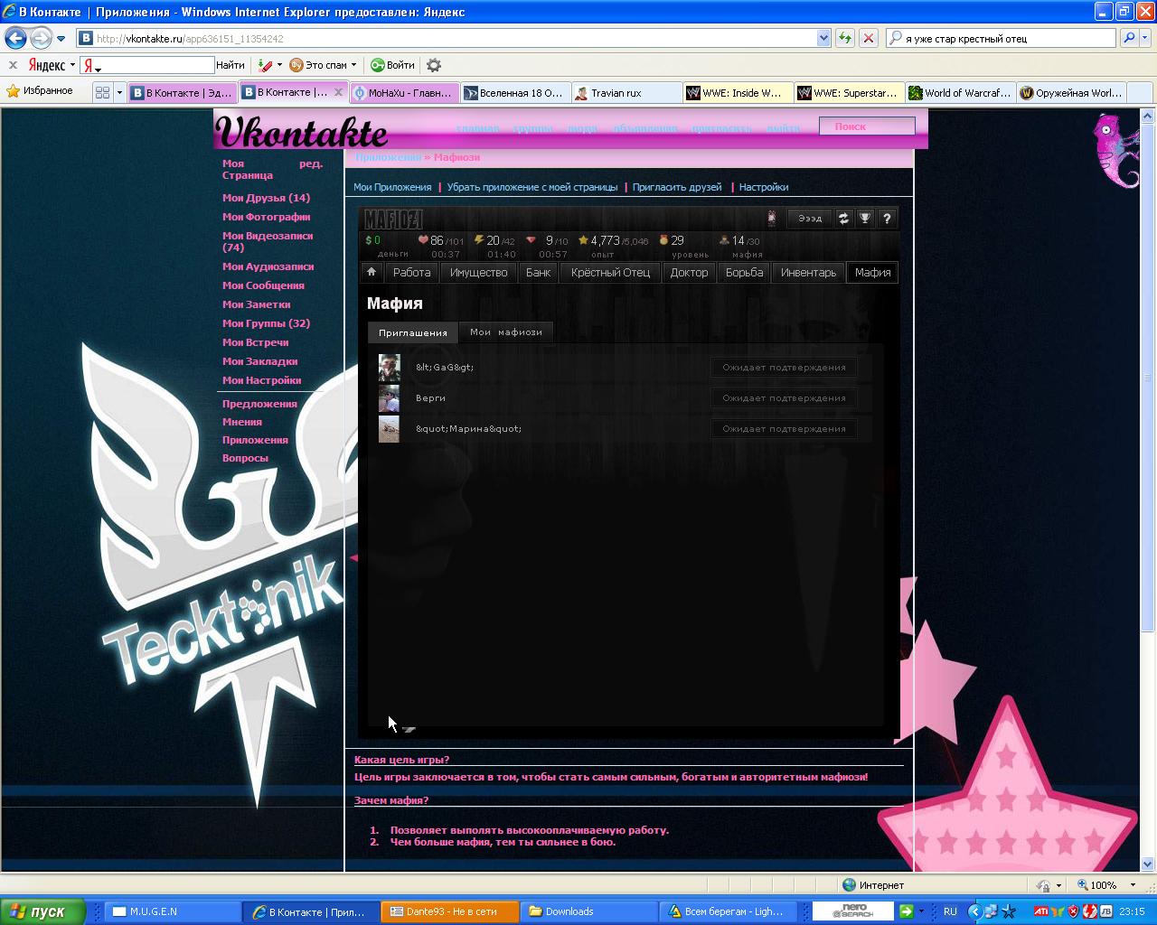Click the Vkontakte "Поиск" search field
1157x925 pixels.
pos(867,126)
